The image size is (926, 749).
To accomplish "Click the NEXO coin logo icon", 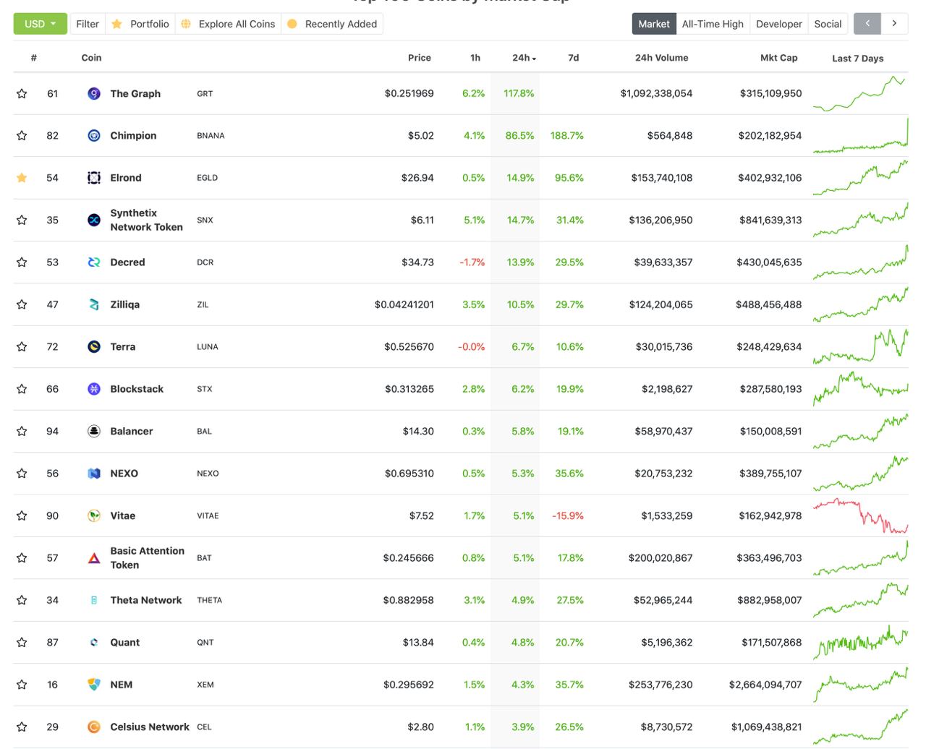I will (x=94, y=474).
